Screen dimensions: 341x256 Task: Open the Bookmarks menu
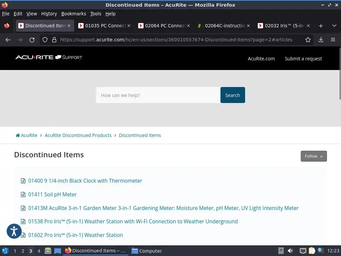tap(74, 14)
